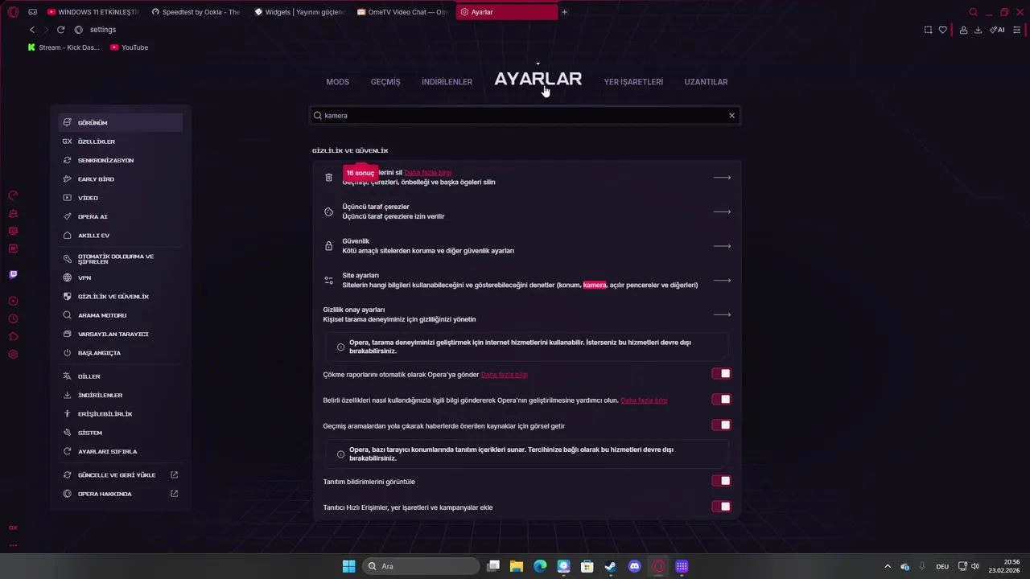Open GÜNCELLE VE GERİ YÜKLE link
Screen dimensions: 1030x579
click(121, 475)
